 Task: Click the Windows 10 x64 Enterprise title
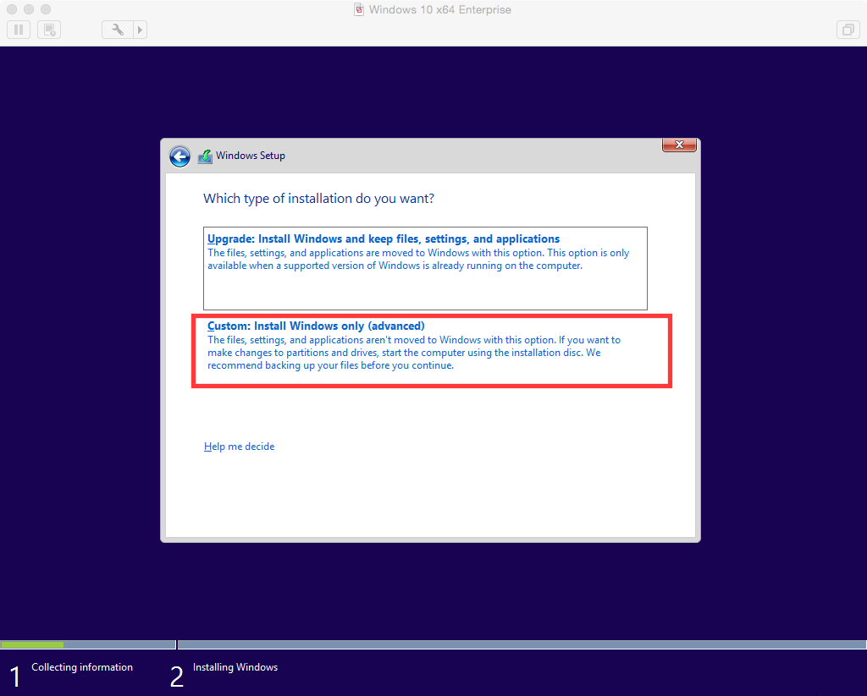pyautogui.click(x=440, y=10)
